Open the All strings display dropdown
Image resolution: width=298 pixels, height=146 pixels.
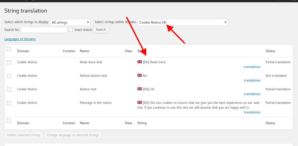pos(70,22)
